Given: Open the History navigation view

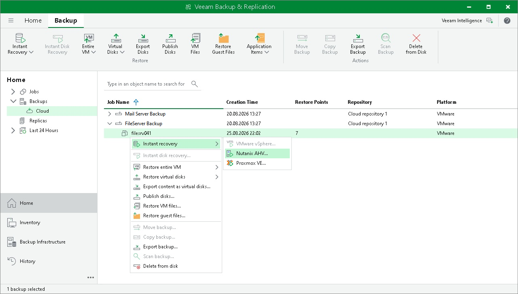Looking at the screenshot, I should click(x=49, y=261).
